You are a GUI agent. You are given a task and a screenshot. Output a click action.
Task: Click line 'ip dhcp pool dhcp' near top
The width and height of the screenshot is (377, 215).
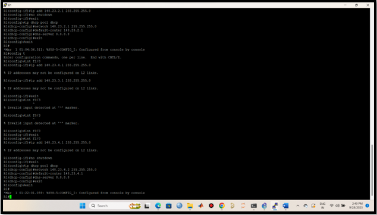(31, 23)
